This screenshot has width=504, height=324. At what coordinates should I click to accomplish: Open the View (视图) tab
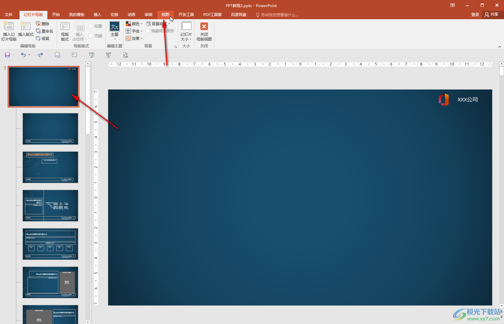click(165, 15)
